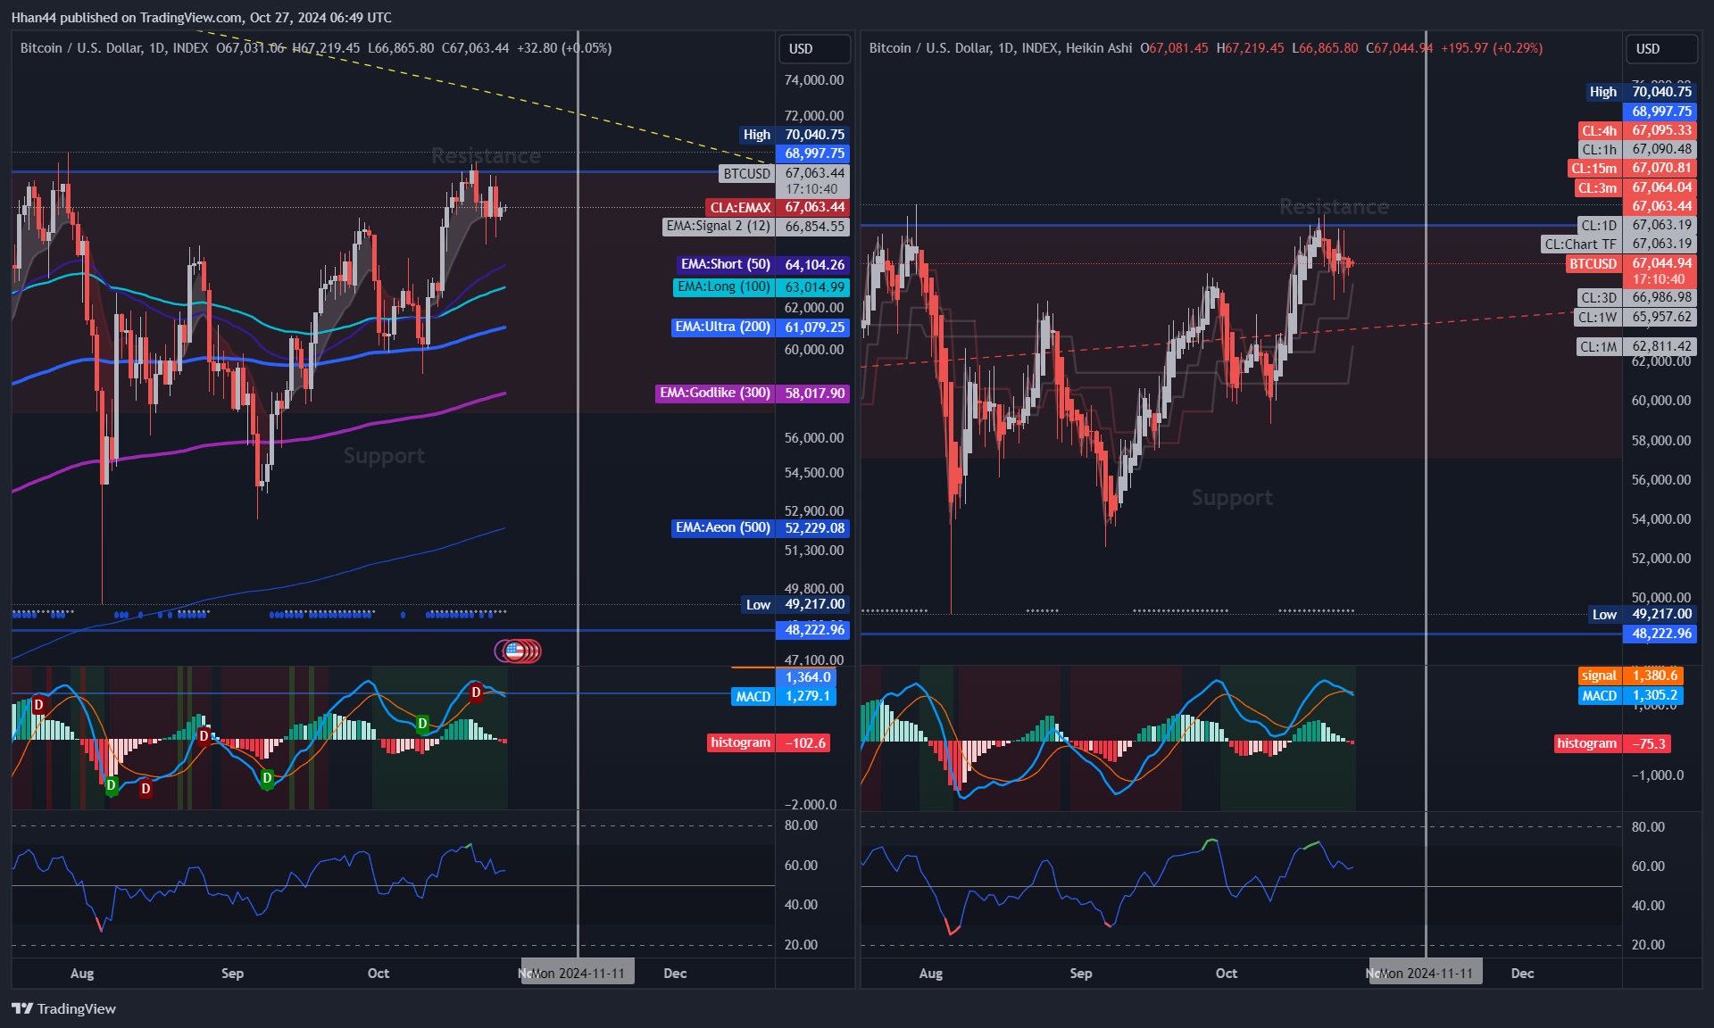Select the EMA:Aeon (500) price label
Viewport: 1714px width, 1028px height.
tap(760, 528)
